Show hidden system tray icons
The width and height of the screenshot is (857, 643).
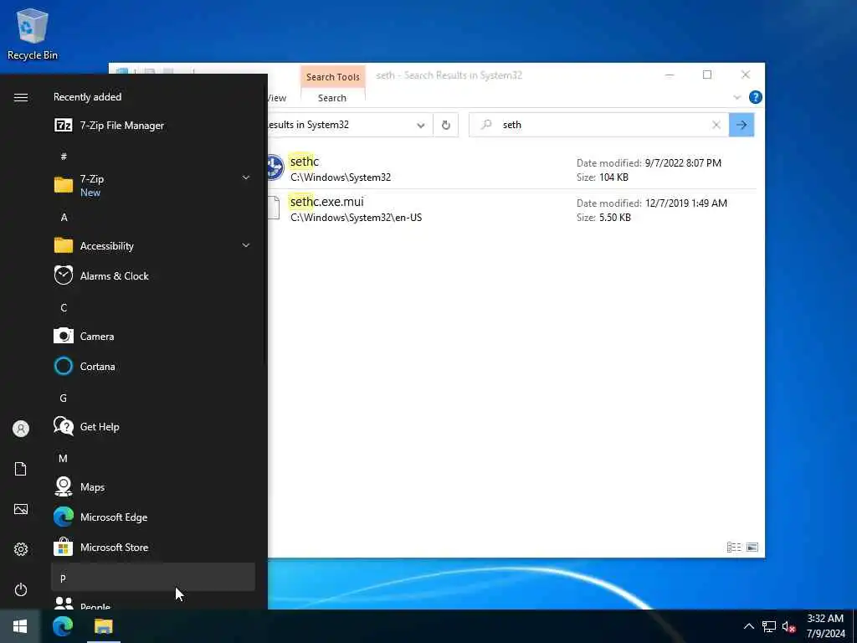click(749, 626)
